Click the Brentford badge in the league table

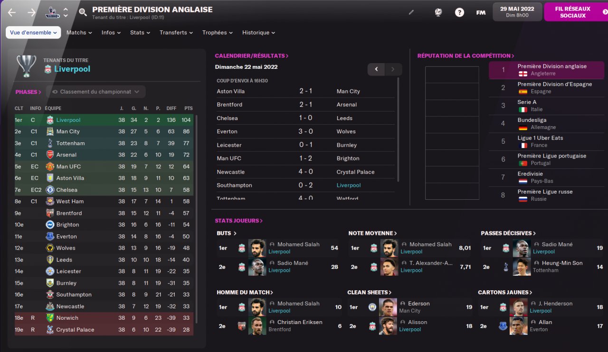click(50, 213)
